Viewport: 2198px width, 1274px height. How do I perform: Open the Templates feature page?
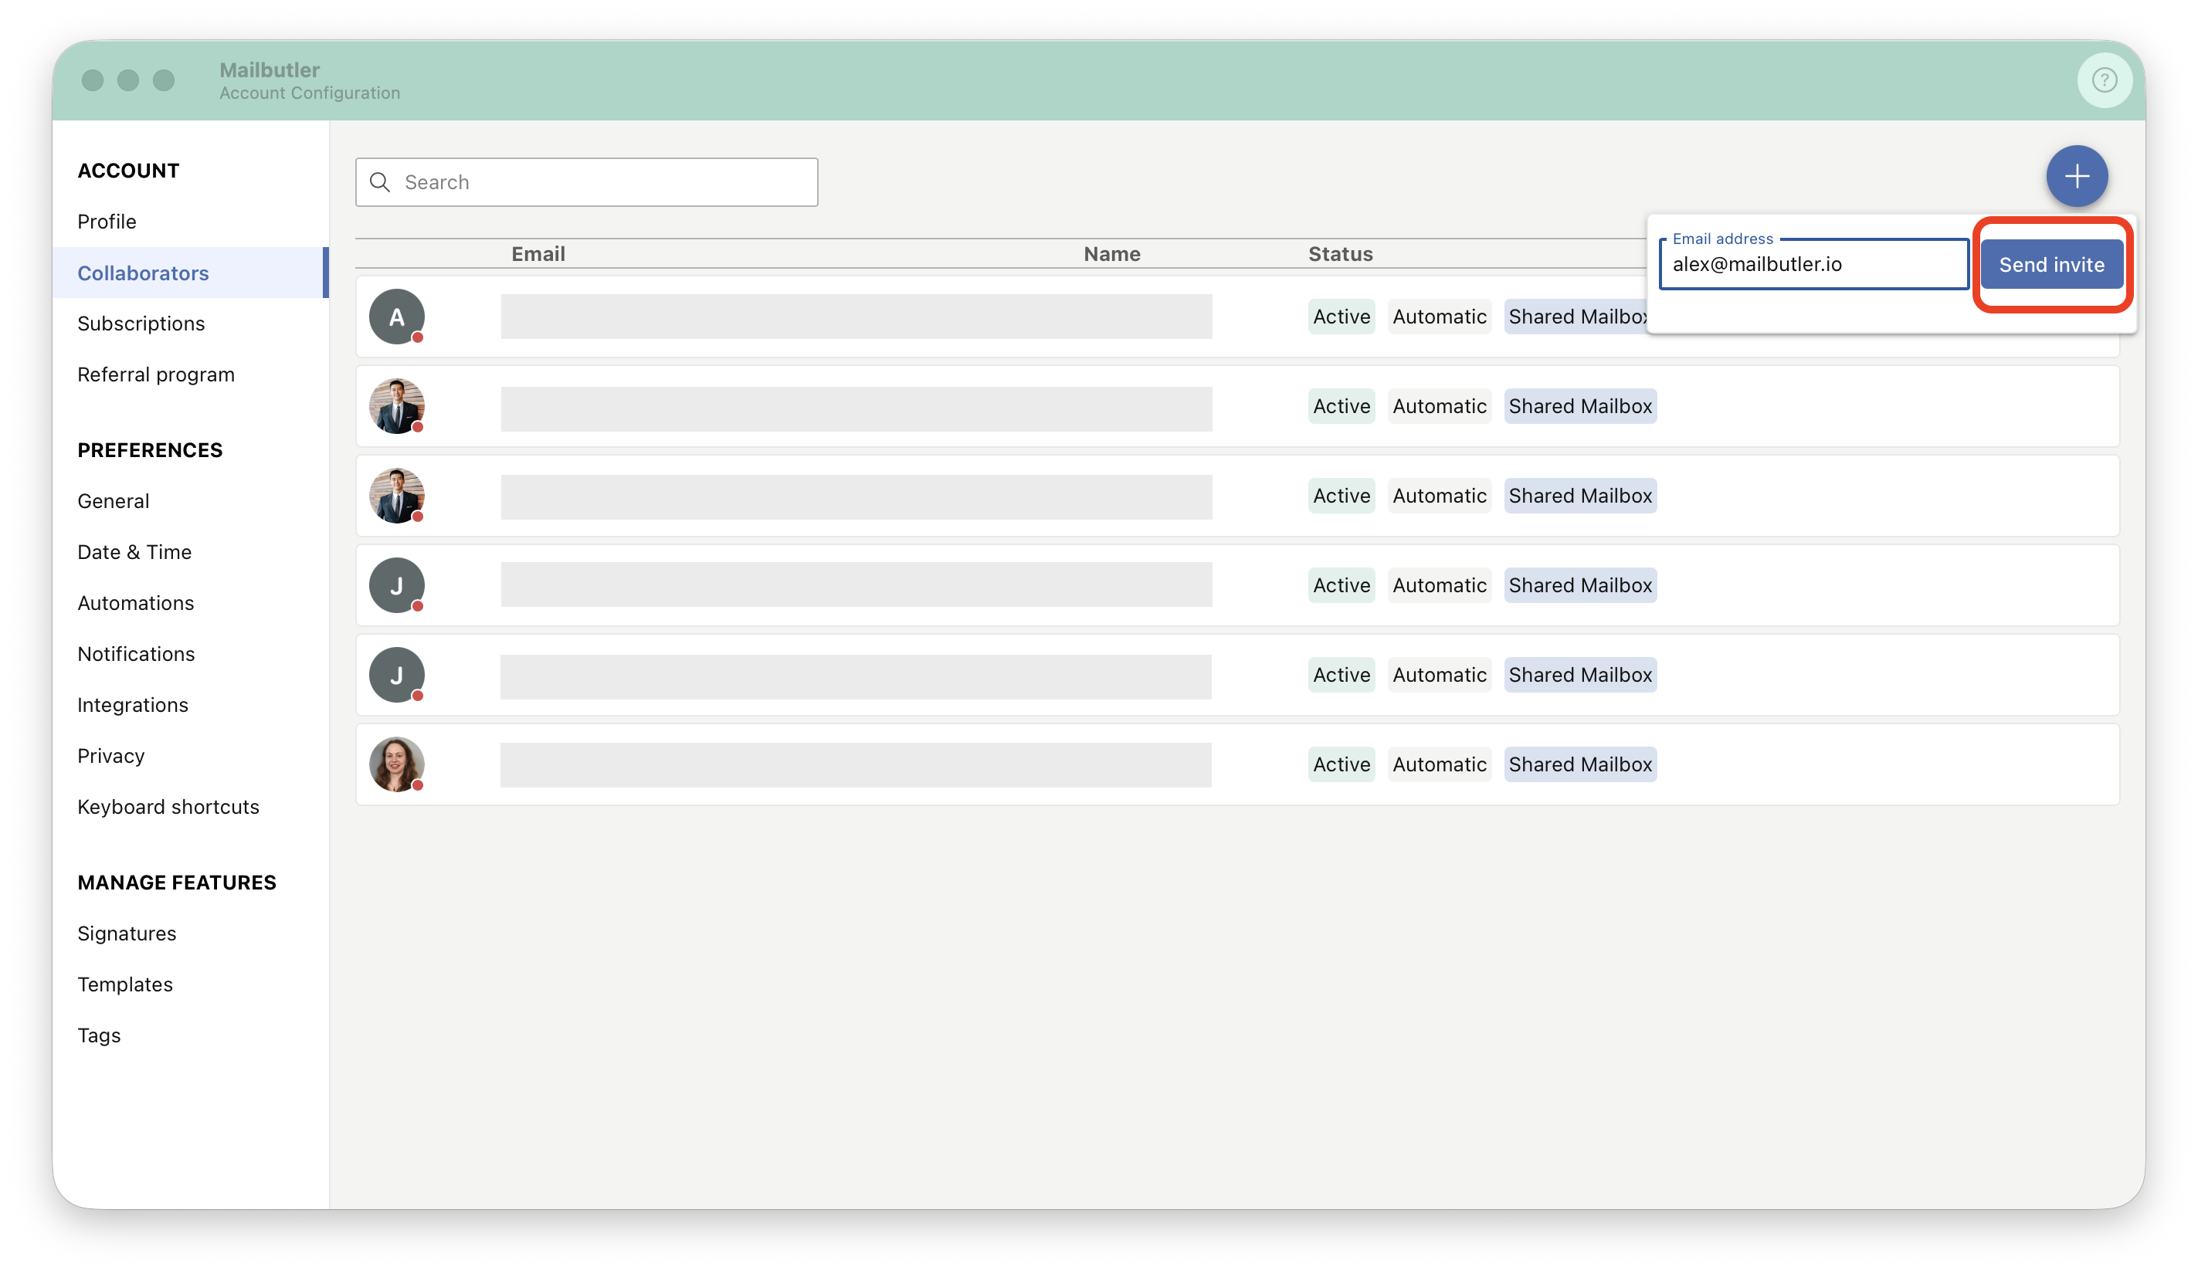(126, 984)
